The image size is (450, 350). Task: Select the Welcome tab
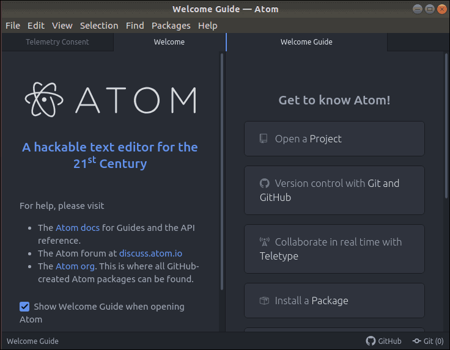169,42
